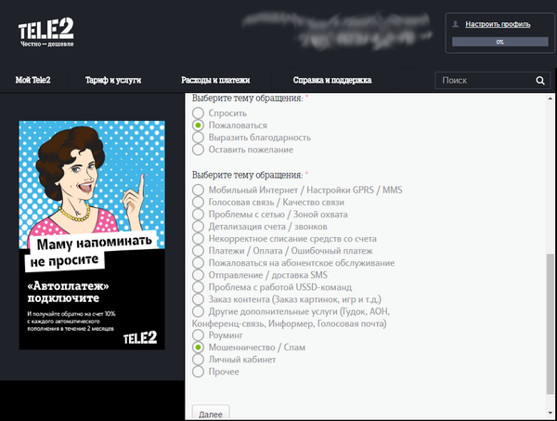Open the Тариф и услуги menu
The height and width of the screenshot is (421, 557).
coord(112,81)
